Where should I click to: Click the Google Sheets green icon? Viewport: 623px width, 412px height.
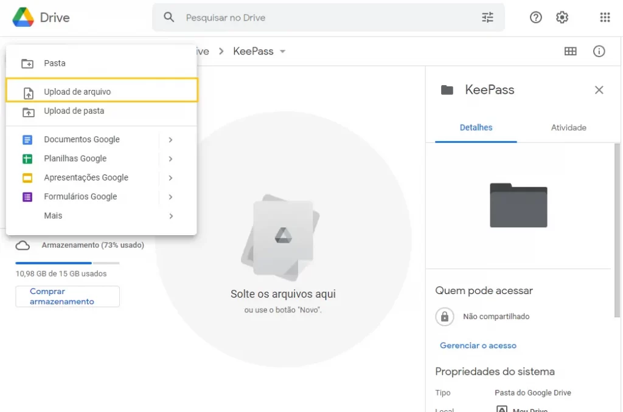[27, 159]
